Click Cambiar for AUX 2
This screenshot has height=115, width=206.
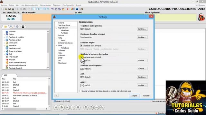(142, 85)
